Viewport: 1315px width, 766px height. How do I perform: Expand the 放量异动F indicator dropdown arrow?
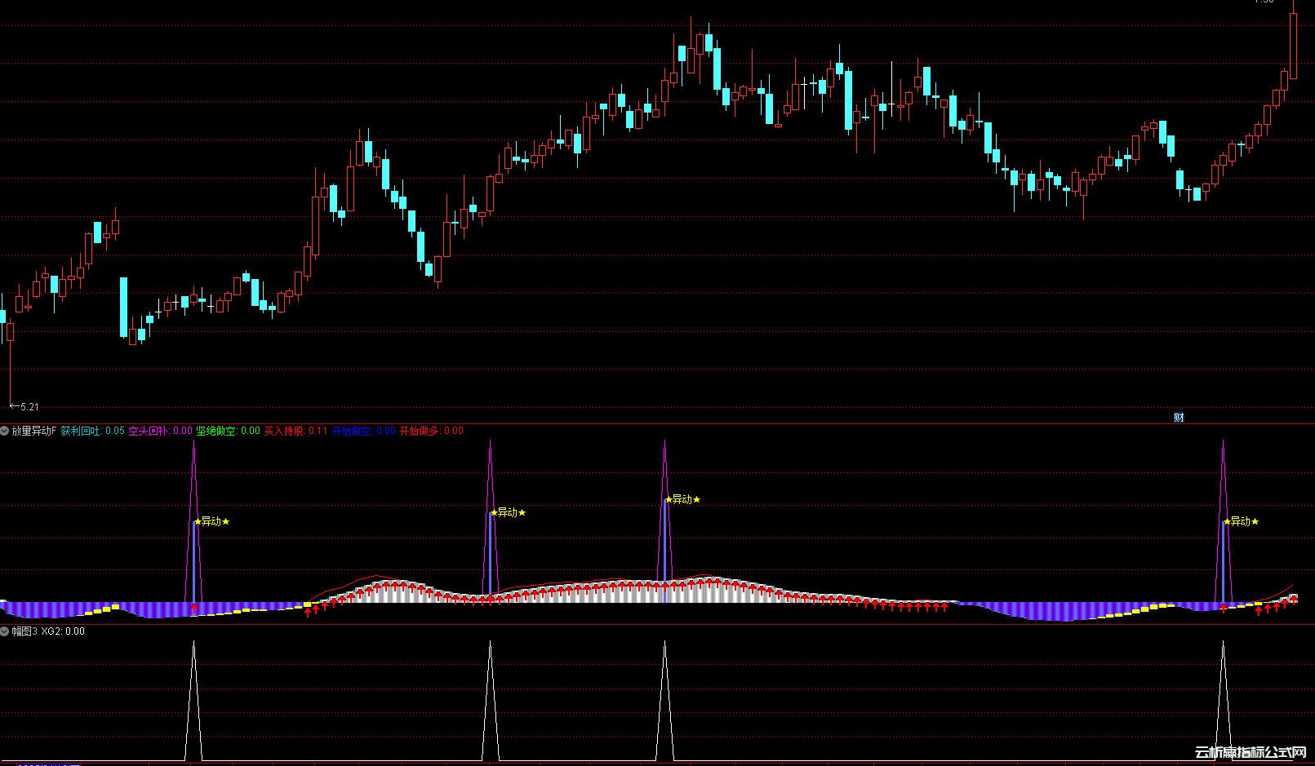pyautogui.click(x=5, y=431)
